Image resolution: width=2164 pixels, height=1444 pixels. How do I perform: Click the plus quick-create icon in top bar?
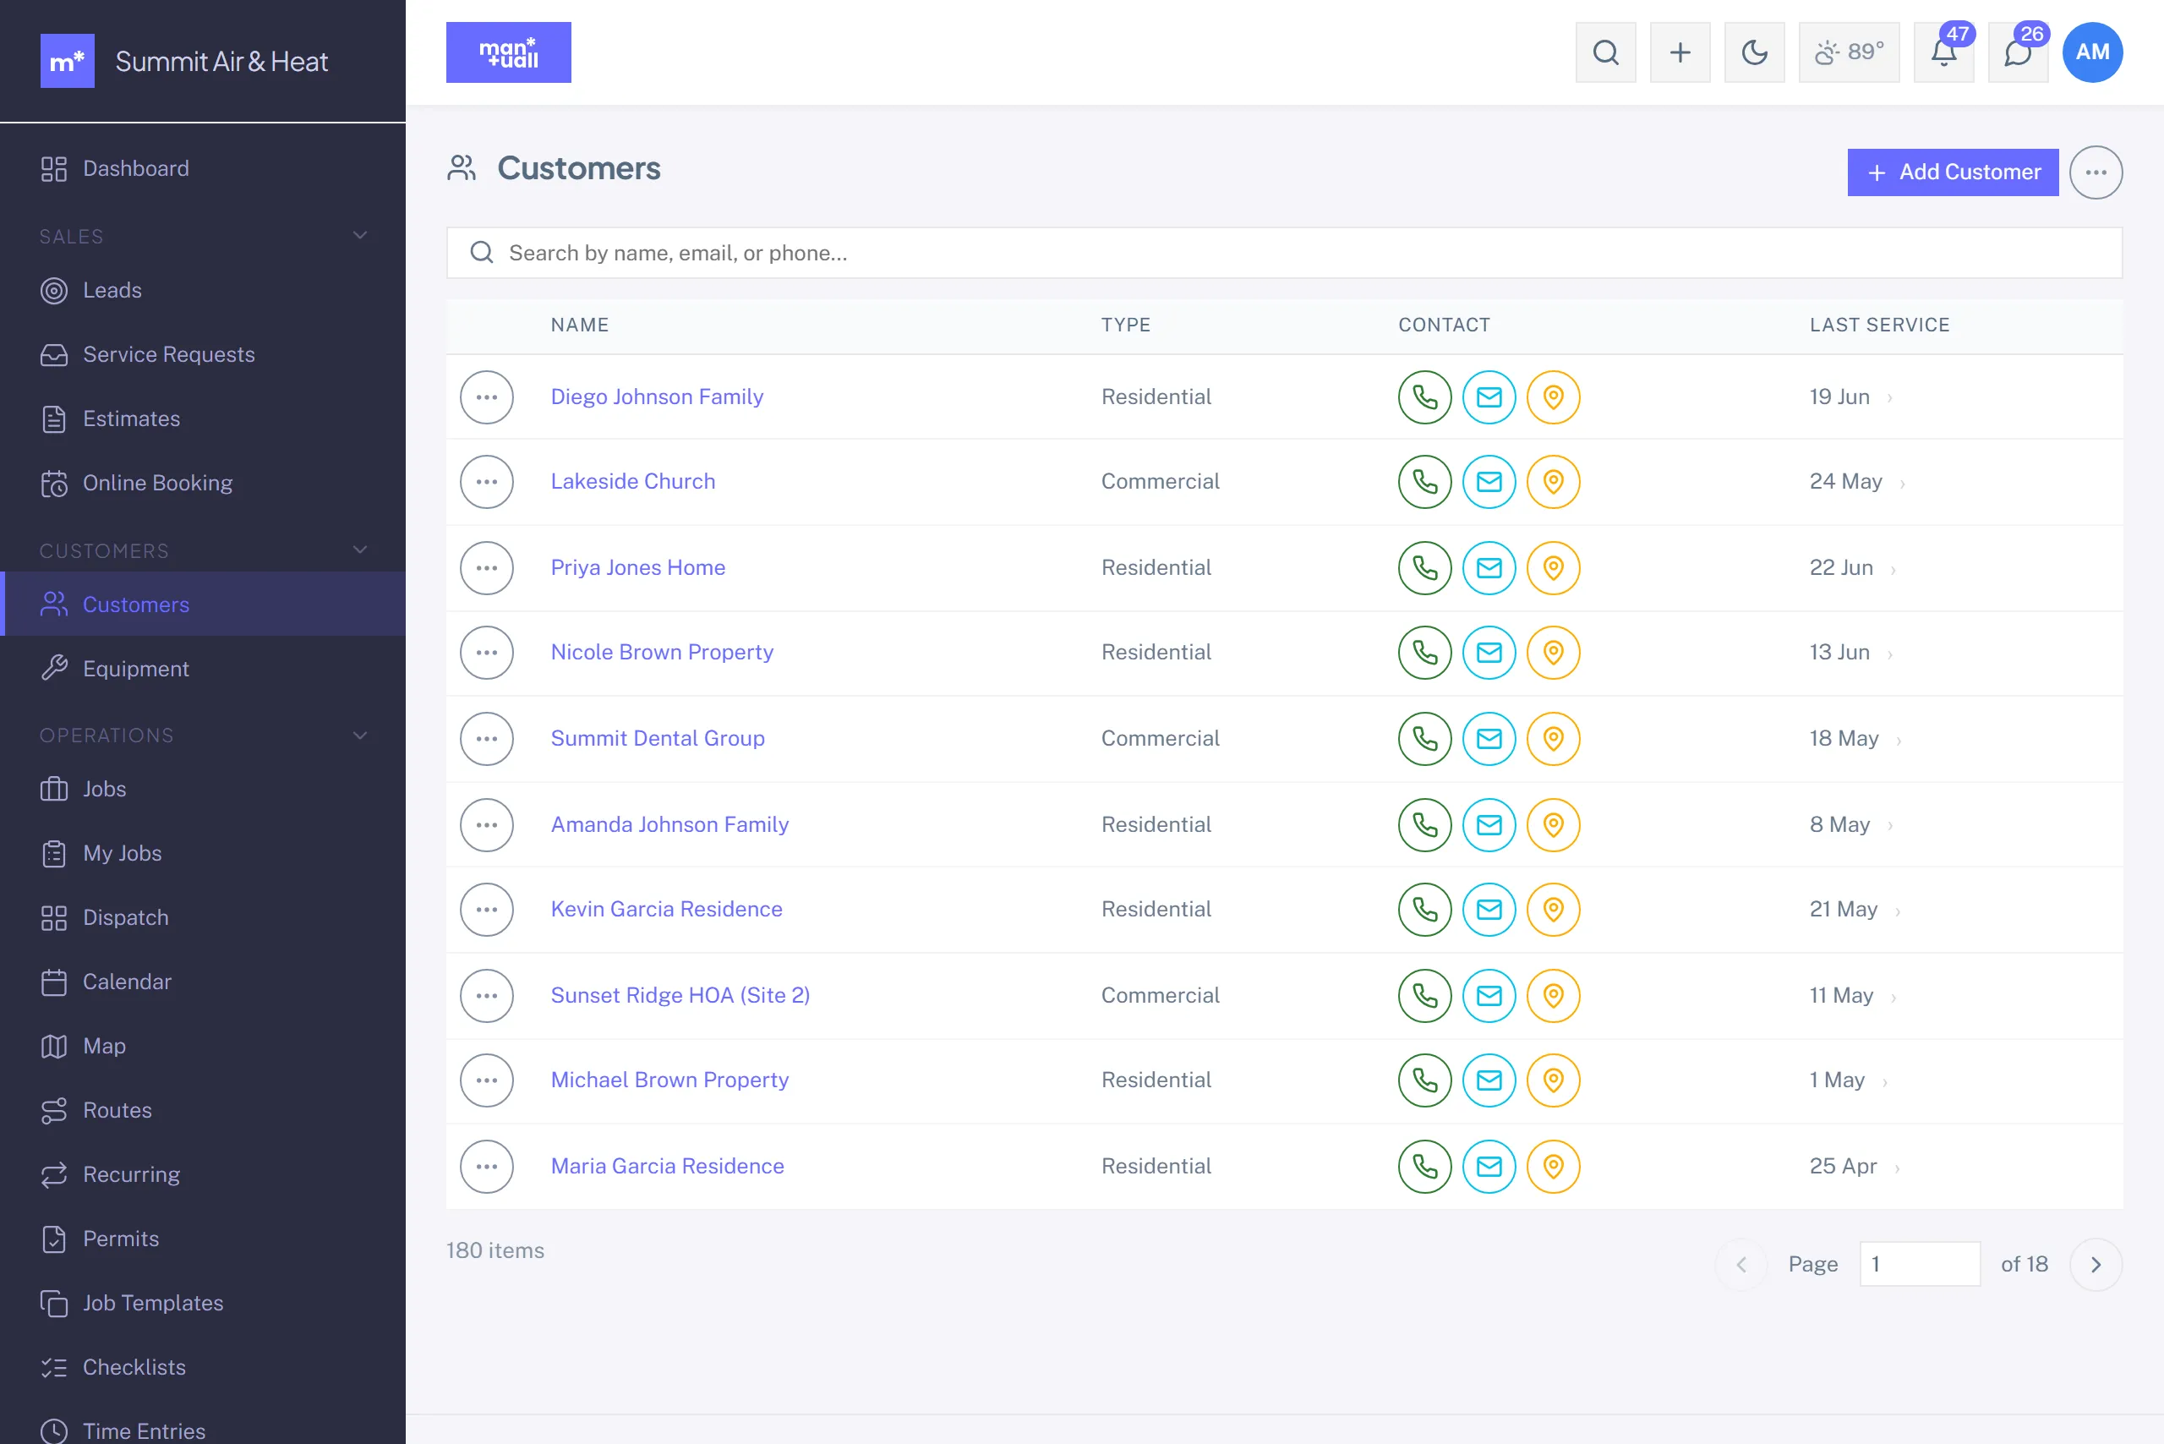pos(1680,52)
